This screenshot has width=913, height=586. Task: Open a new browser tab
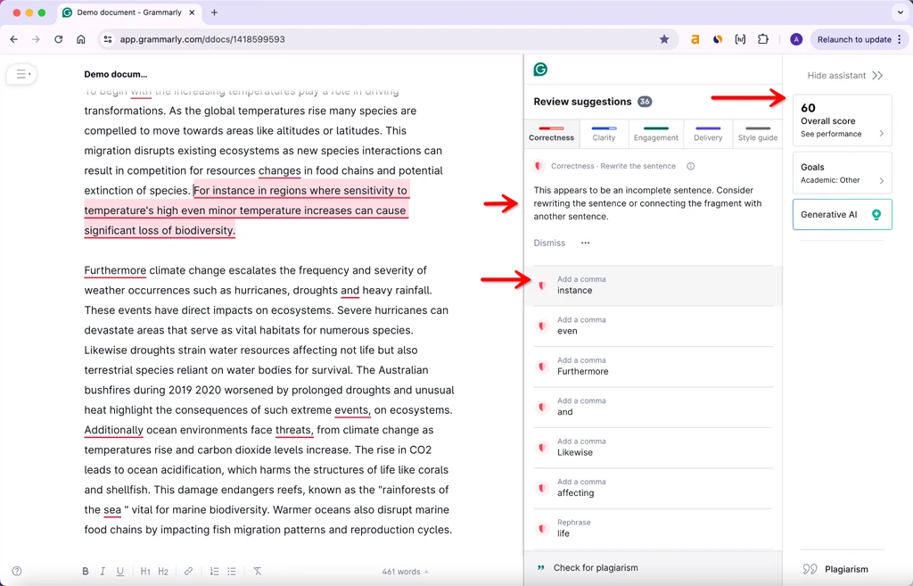(x=214, y=12)
